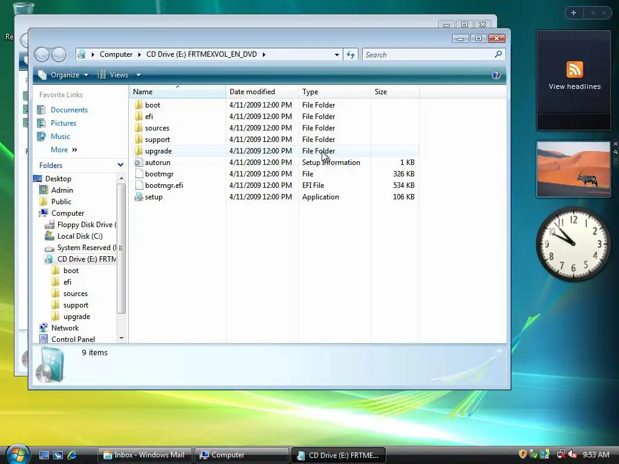The width and height of the screenshot is (619, 464).
Task: Click the slideshow gadget desert picture
Action: [573, 169]
